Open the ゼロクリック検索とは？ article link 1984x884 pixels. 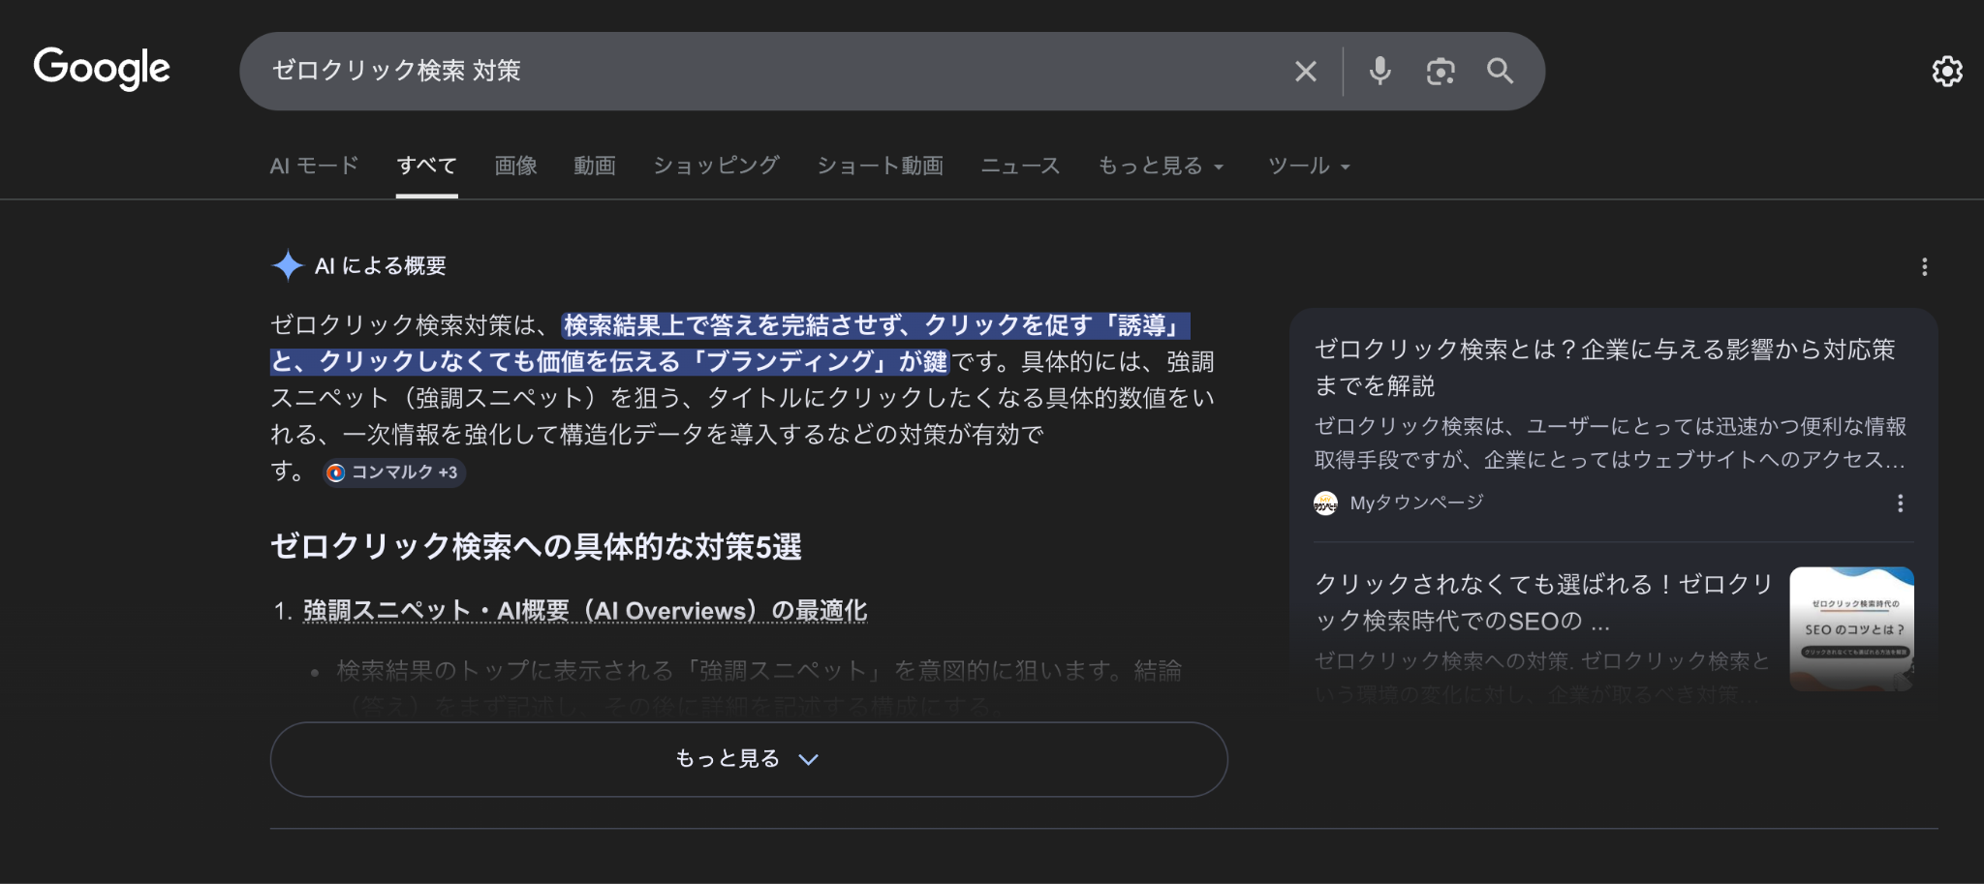pyautogui.click(x=1603, y=367)
